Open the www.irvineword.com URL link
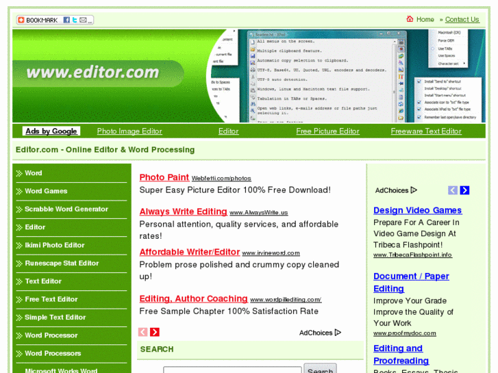Screen dimensions: 498x373 271,253
